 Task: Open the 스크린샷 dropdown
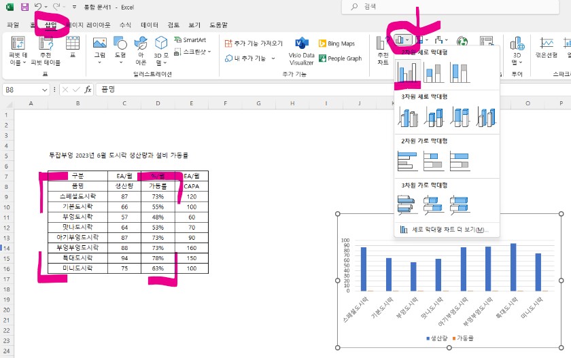pos(192,52)
